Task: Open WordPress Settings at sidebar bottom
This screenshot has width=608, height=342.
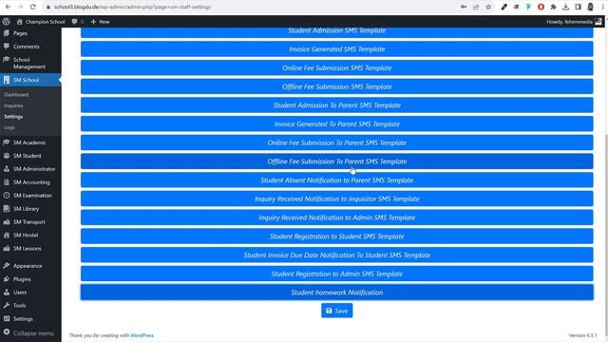Action: pyautogui.click(x=30, y=319)
